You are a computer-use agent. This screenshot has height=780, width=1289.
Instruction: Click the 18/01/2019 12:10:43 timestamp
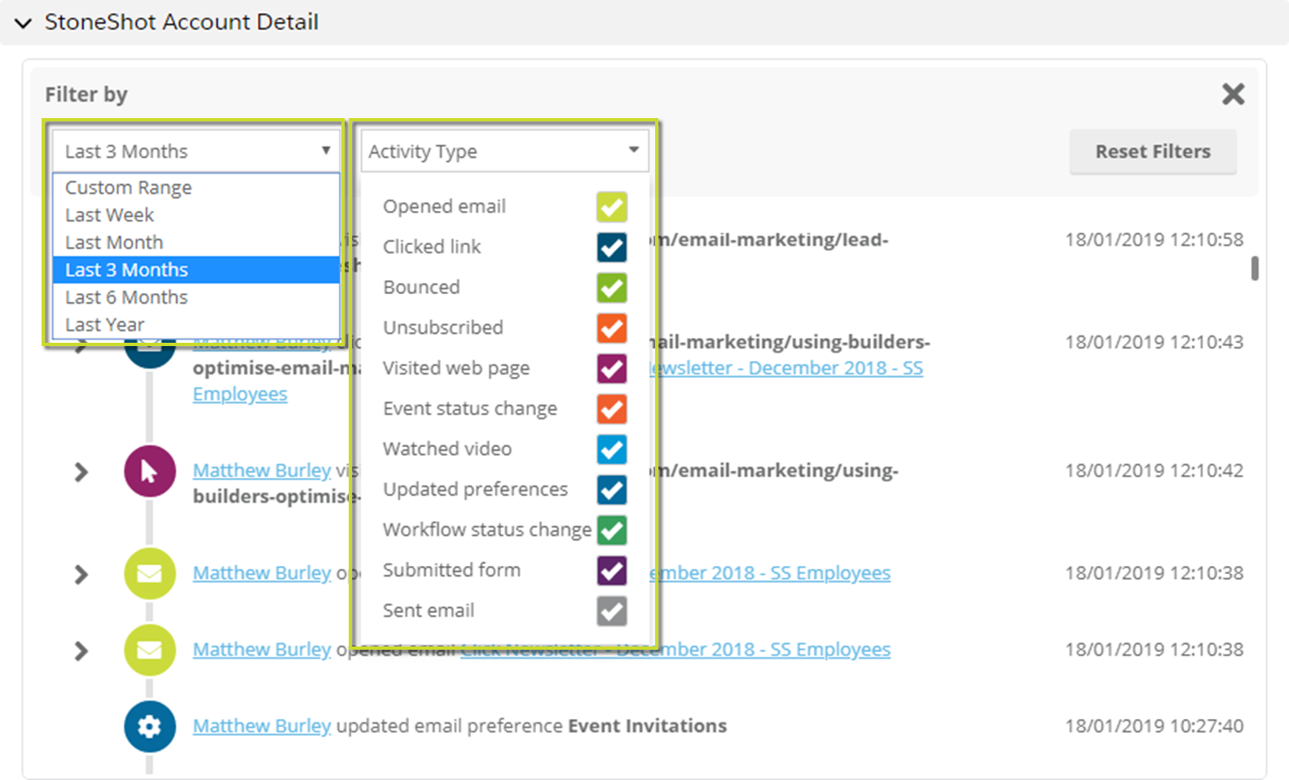[x=1154, y=342]
